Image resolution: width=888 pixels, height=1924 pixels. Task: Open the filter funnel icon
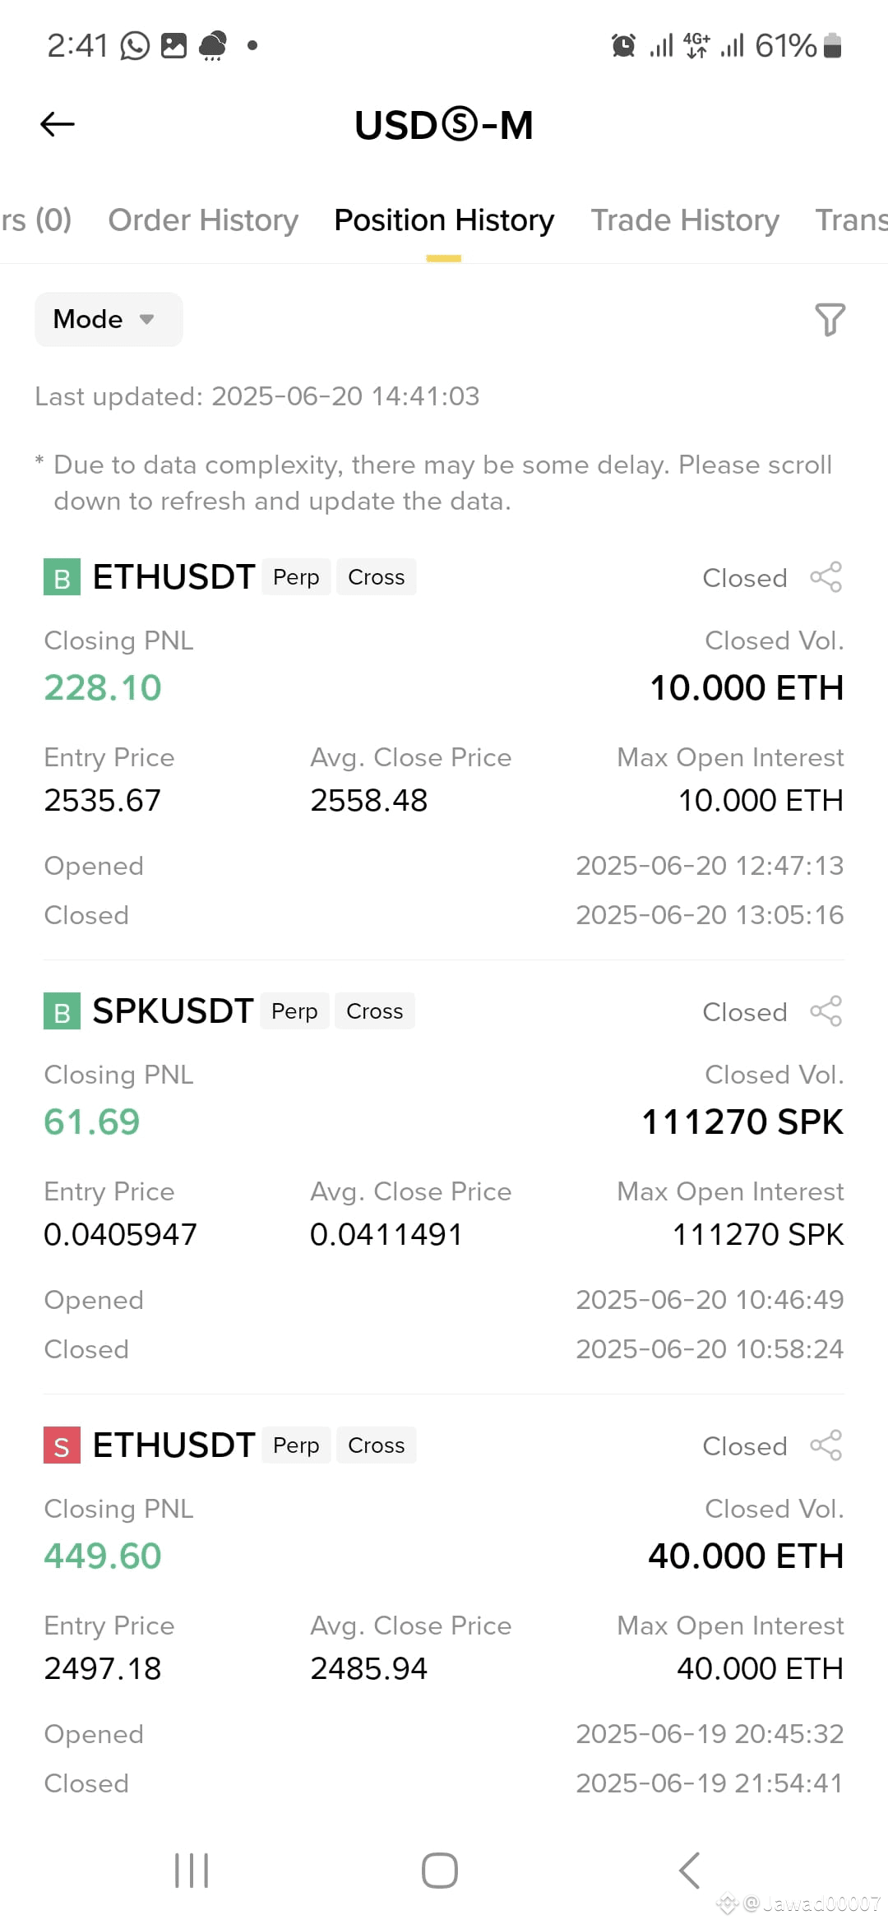(830, 319)
